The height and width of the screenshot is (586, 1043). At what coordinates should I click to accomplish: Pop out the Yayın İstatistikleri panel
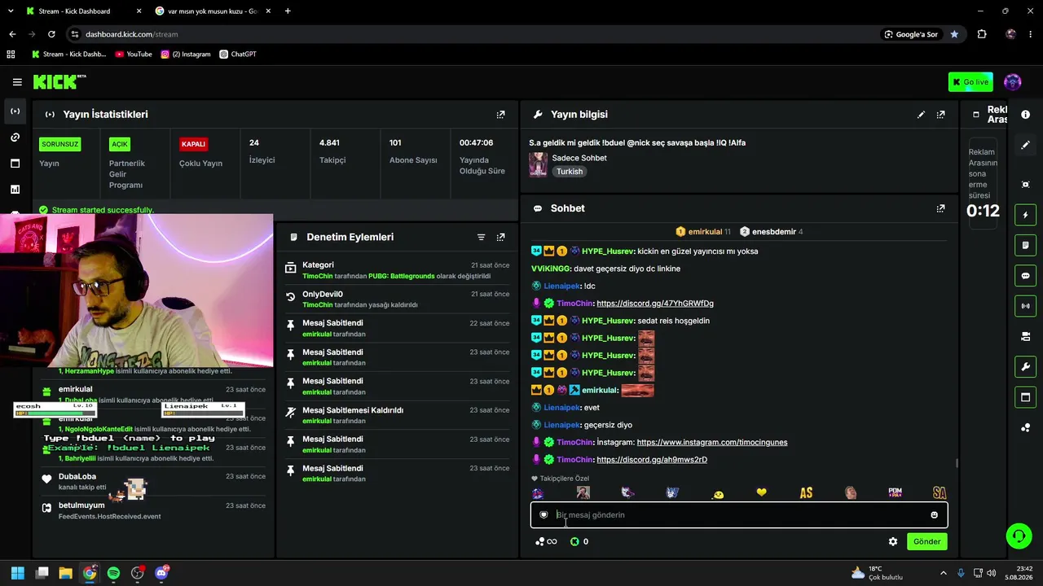point(500,115)
